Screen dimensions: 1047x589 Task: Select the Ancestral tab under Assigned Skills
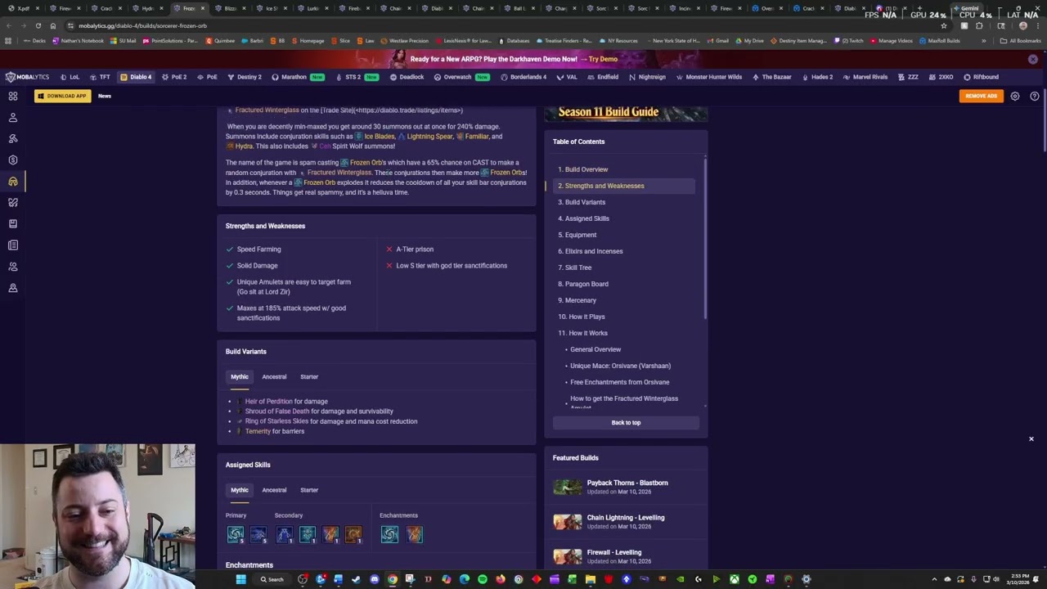point(274,490)
